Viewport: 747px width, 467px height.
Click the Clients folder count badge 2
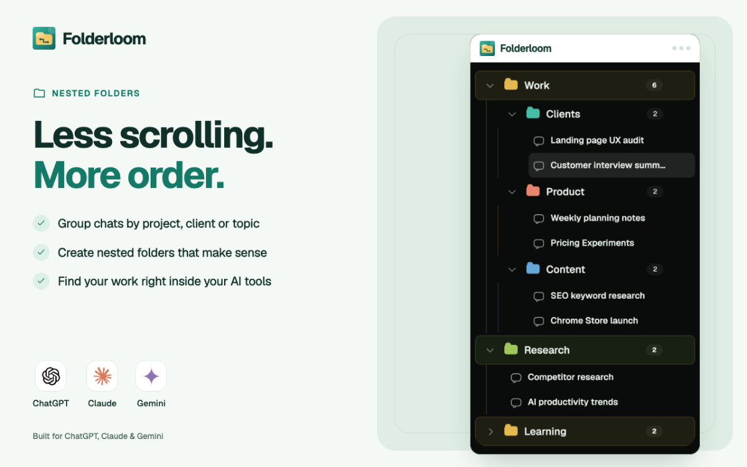point(655,114)
